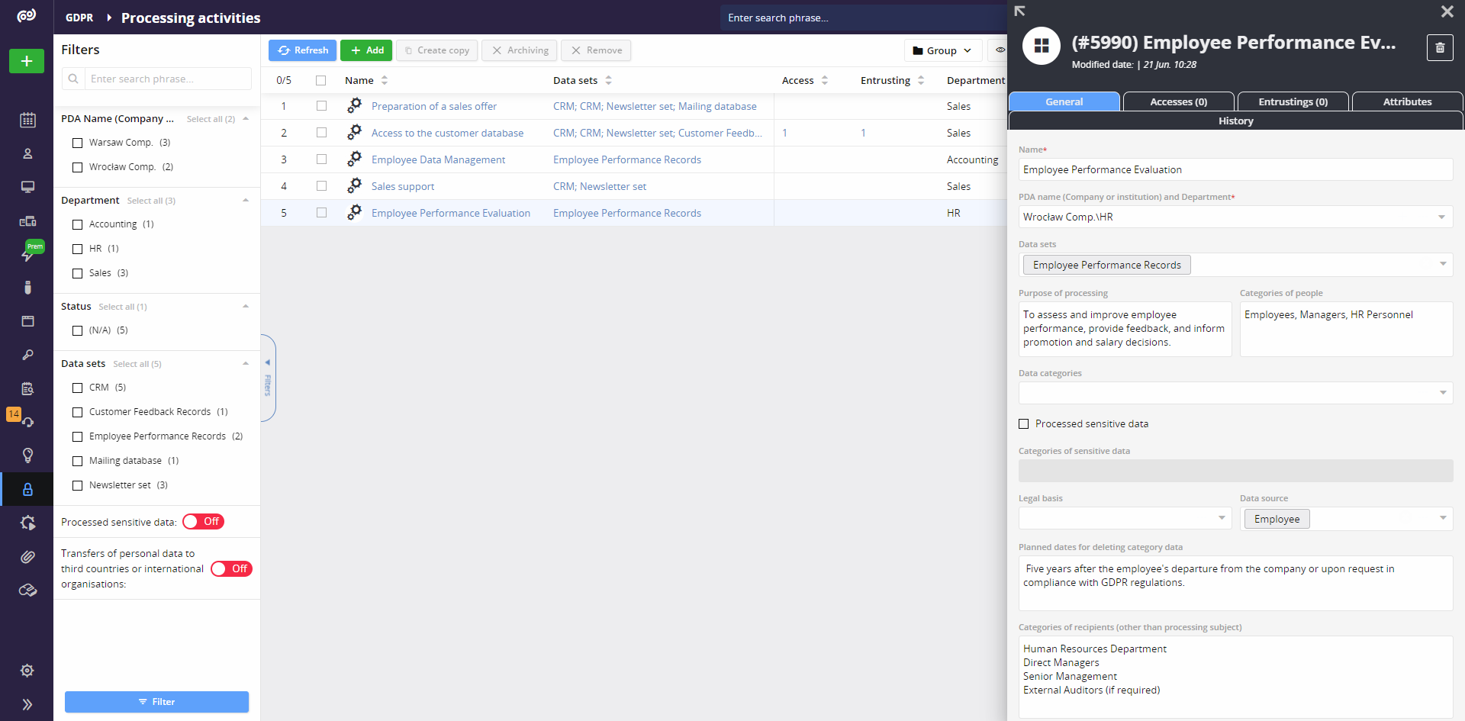
Task: Open the settings gear in sidebar
Action: pos(27,671)
